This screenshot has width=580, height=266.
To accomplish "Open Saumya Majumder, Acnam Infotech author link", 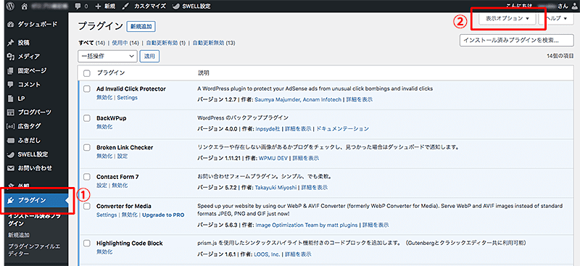I will pyautogui.click(x=298, y=99).
